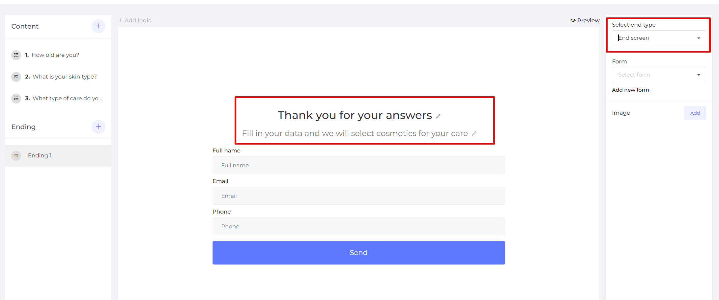719x300 pixels.
Task: Click the list icon for question 3
Action: 16,98
